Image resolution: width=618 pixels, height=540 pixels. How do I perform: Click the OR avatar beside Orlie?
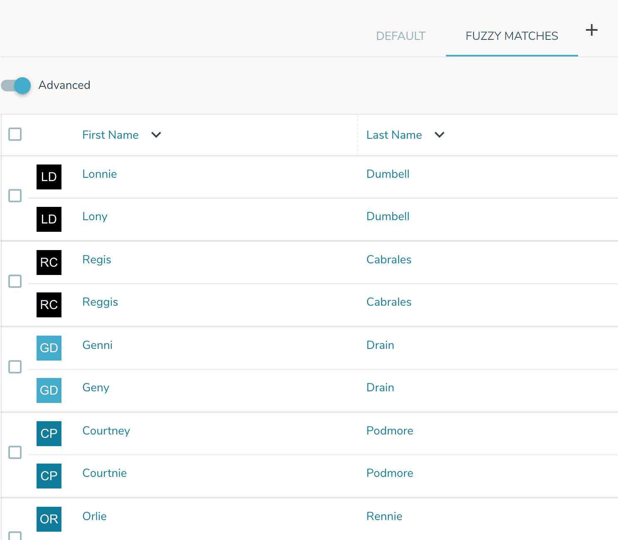[49, 519]
